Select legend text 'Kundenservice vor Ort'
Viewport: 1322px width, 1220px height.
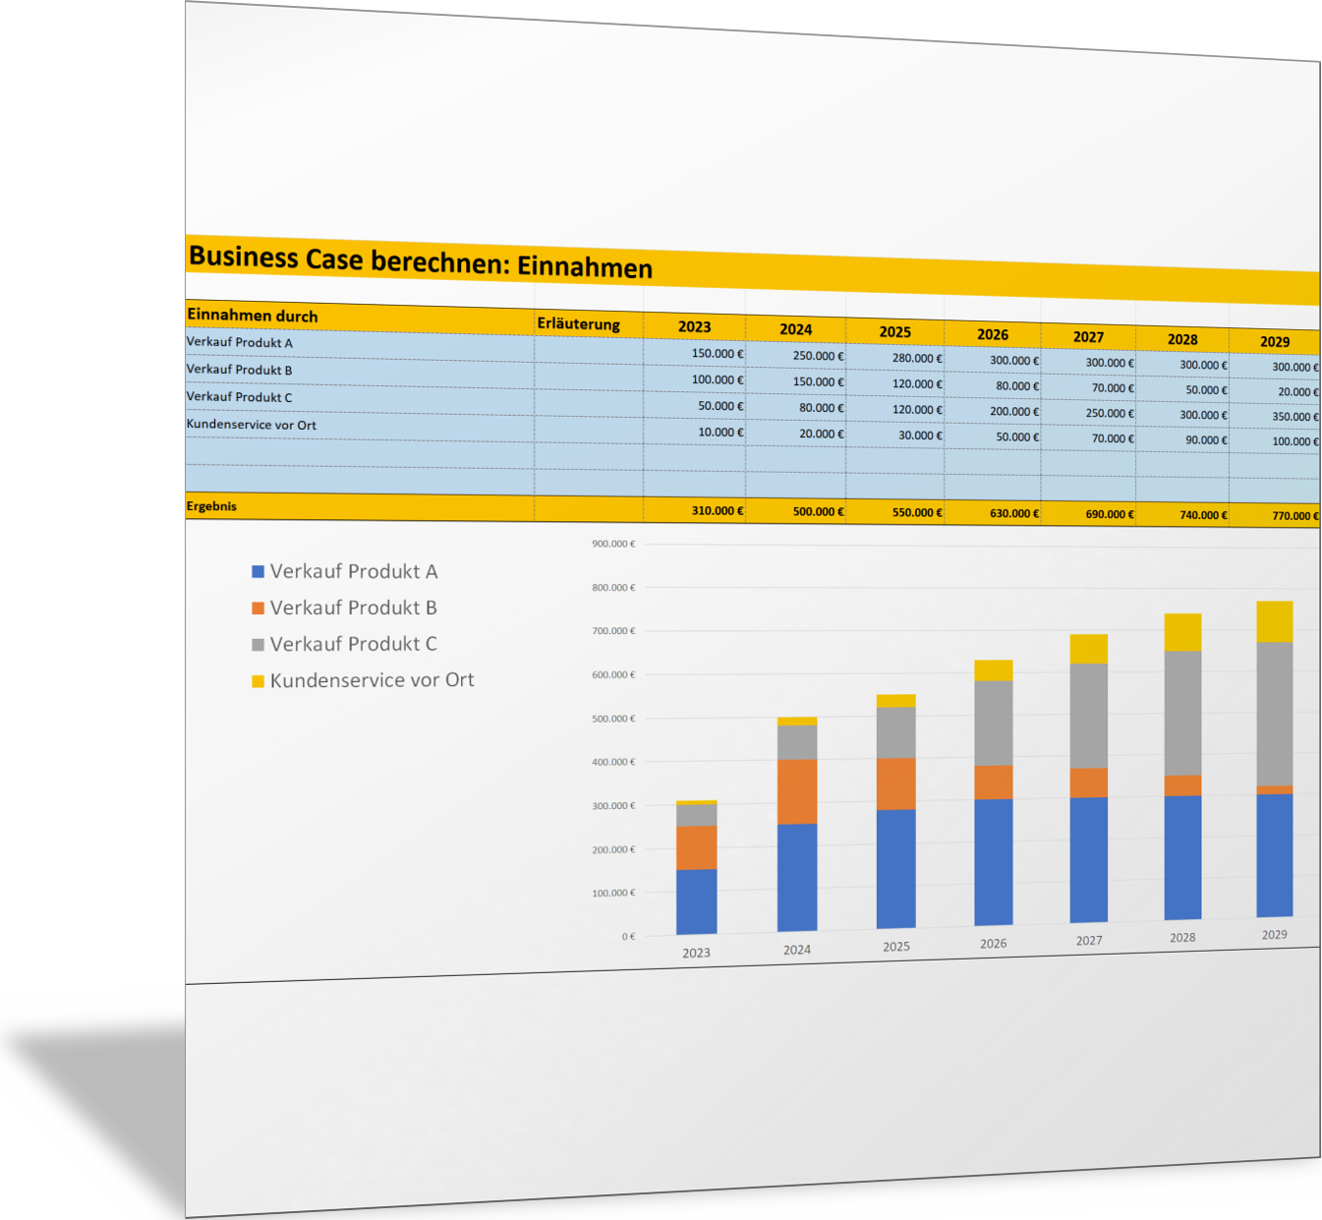click(372, 680)
